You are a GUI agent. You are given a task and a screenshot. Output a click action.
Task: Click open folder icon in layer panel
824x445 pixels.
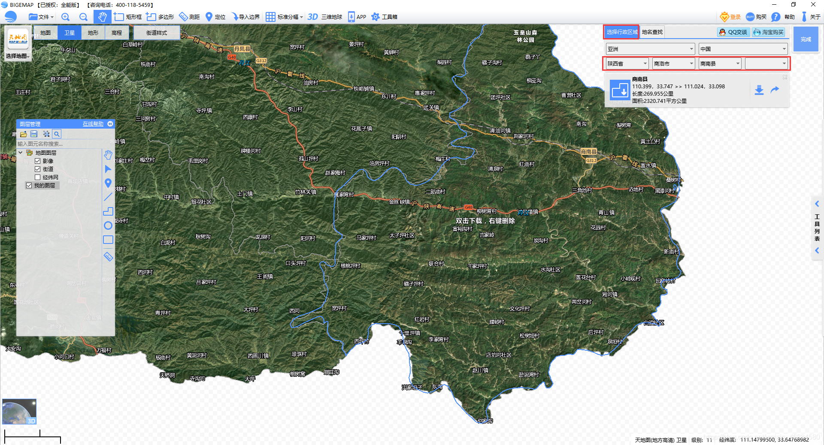[x=23, y=134]
